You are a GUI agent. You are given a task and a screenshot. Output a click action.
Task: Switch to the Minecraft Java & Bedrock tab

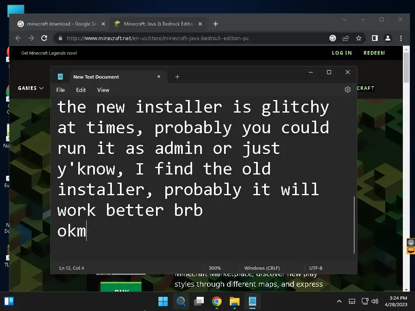158,24
